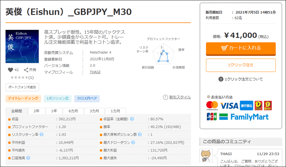The height and width of the screenshot is (167, 286).
Task: Open the 1カ月 period tab
Action: [x=115, y=111]
